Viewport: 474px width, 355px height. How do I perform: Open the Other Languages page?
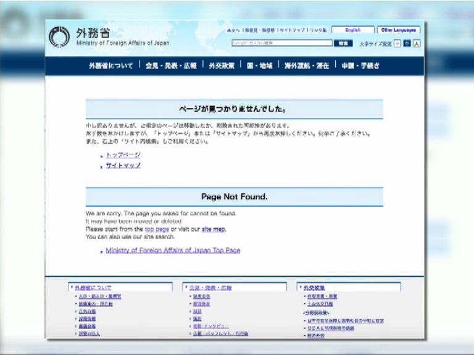click(x=399, y=30)
